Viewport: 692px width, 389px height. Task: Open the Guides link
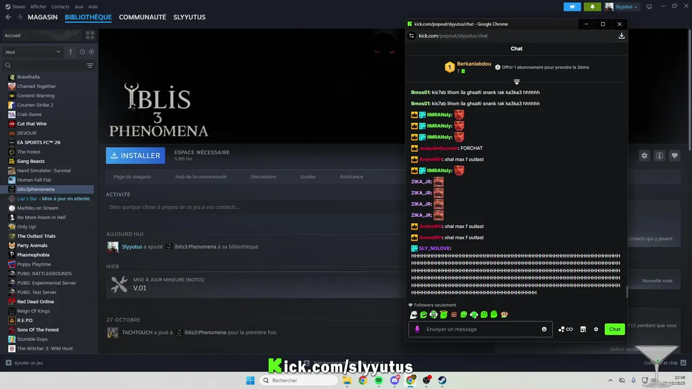[308, 177]
